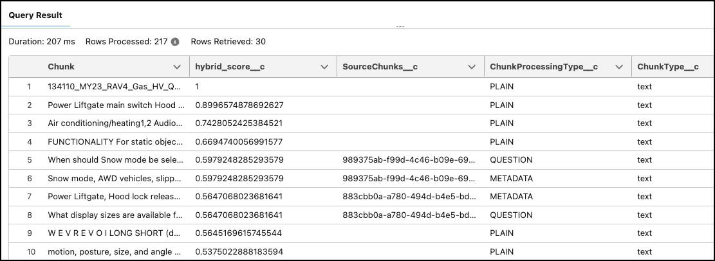This screenshot has width=715, height=261.
Task: Open the hybrid_score__c column dropdown
Action: tap(324, 67)
